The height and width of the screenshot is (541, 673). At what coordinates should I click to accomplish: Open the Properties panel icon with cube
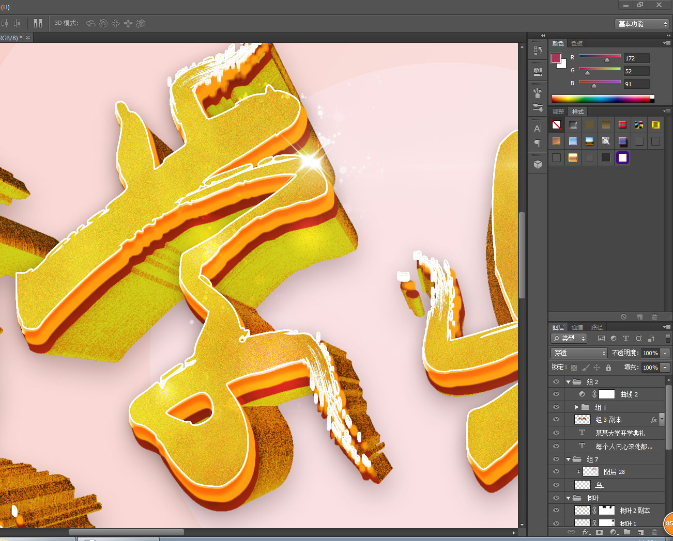tap(538, 71)
